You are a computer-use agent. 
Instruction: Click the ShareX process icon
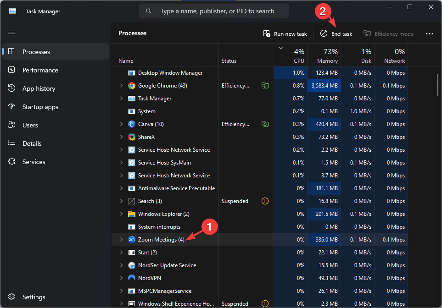[132, 137]
